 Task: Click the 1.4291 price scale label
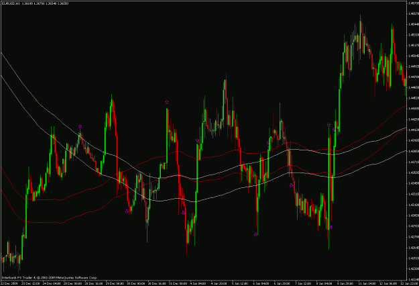(414, 226)
